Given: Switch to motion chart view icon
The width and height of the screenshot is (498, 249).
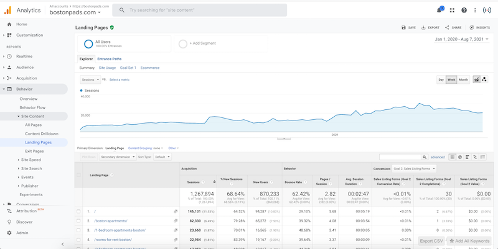Looking at the screenshot, I should pos(484,79).
